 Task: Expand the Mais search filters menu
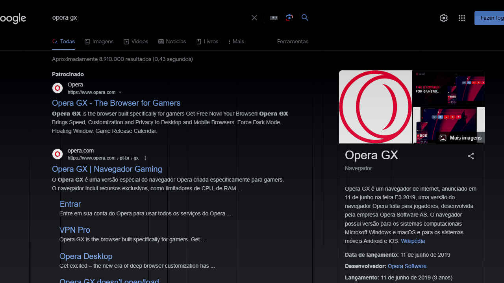pos(236,41)
